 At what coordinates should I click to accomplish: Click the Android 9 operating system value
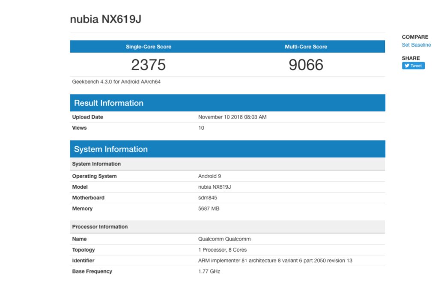209,176
